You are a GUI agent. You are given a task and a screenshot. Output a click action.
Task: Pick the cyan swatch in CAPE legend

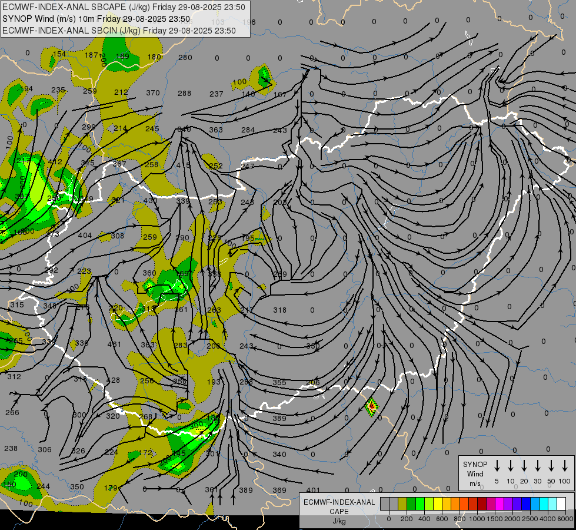click(x=543, y=503)
